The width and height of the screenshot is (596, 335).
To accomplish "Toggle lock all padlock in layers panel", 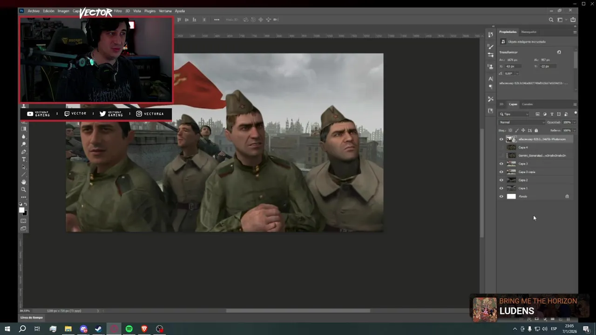I will [536, 130].
